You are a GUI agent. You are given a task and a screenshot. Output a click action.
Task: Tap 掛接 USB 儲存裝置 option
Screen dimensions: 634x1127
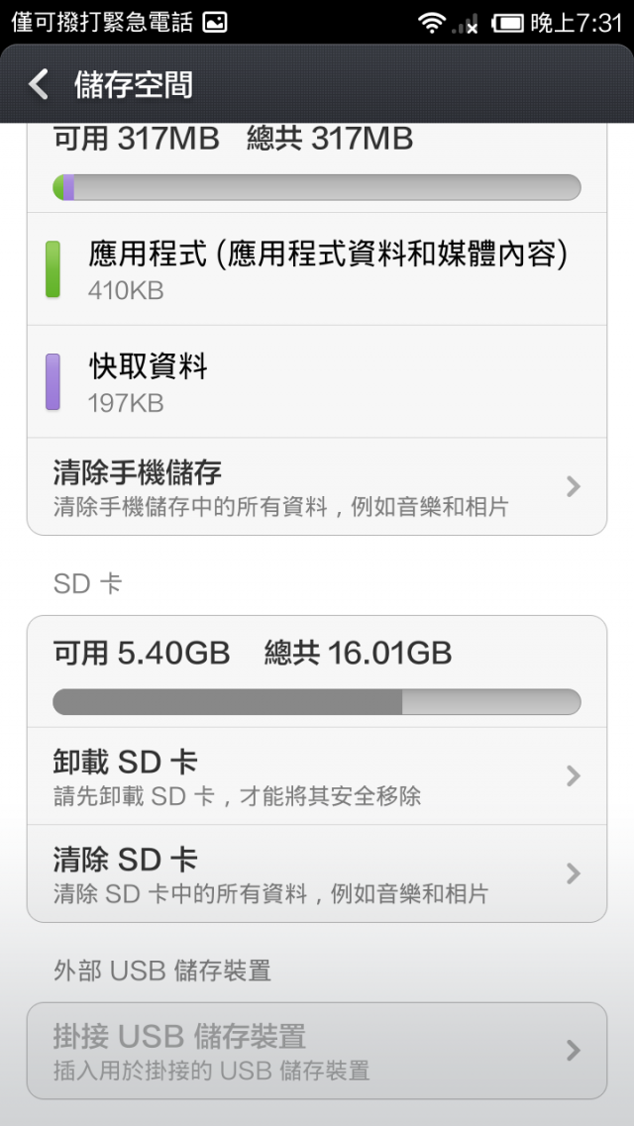(x=317, y=1051)
